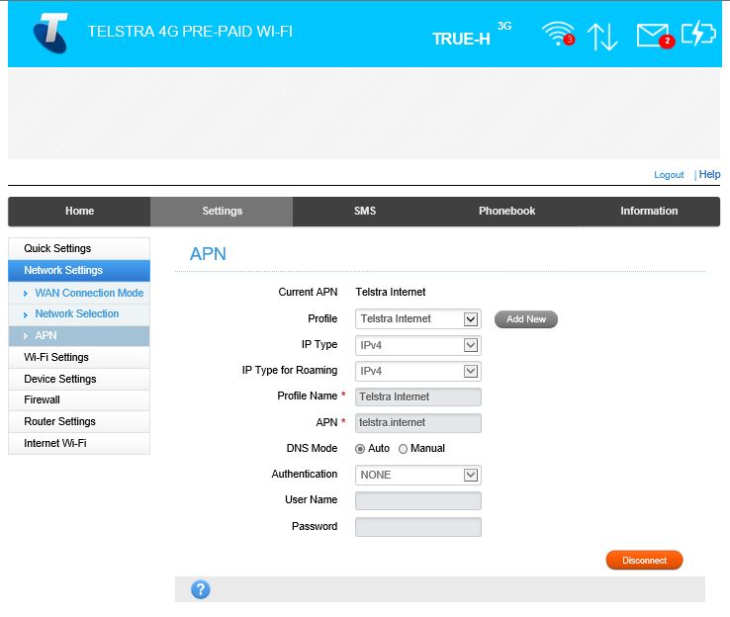Open Firewall in the sidebar
730x617 pixels.
[x=79, y=400]
